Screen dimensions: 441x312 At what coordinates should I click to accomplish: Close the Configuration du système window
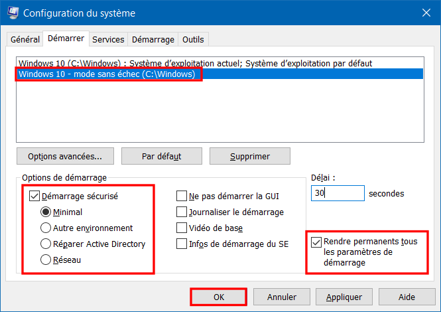(426, 13)
